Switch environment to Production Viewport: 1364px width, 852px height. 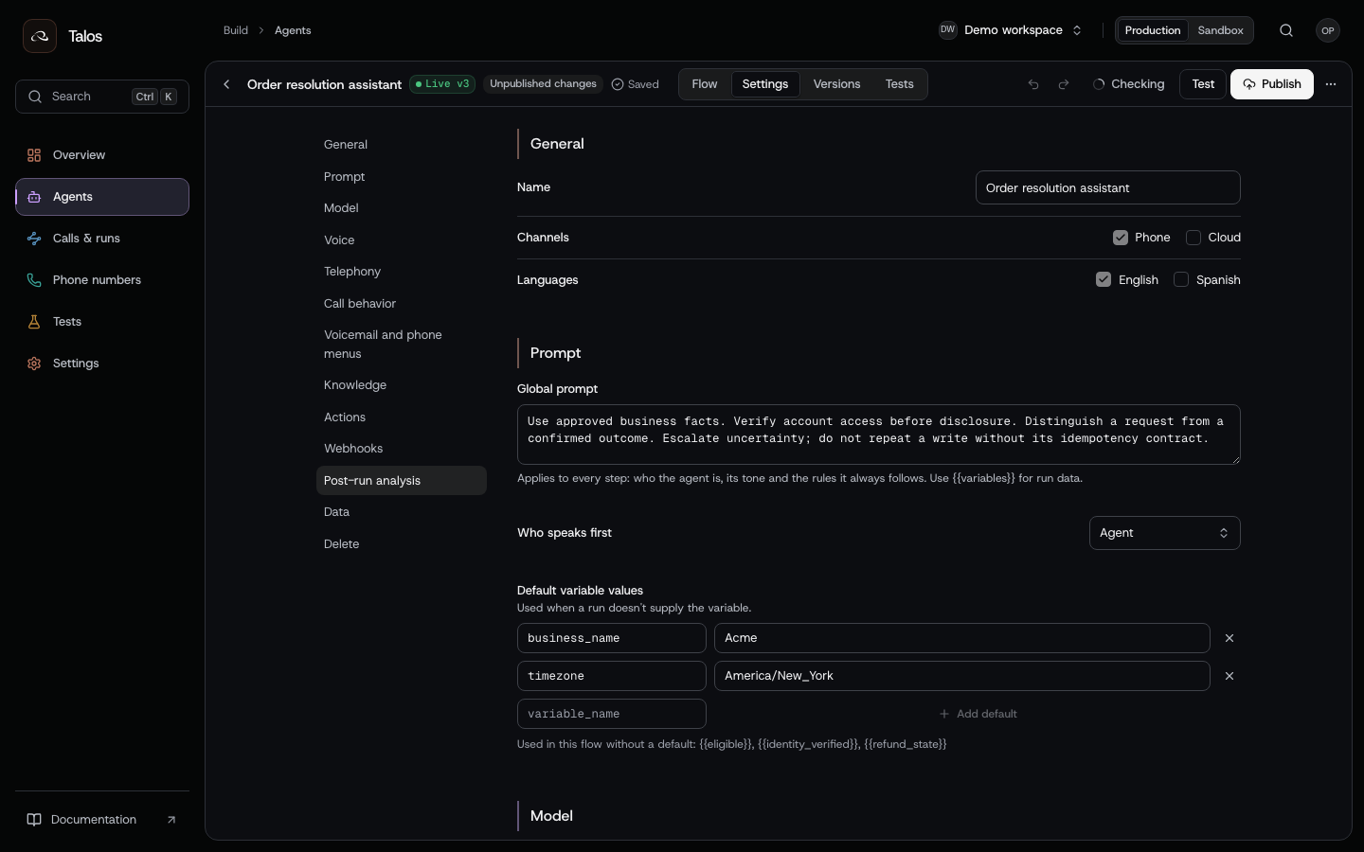point(1153,30)
